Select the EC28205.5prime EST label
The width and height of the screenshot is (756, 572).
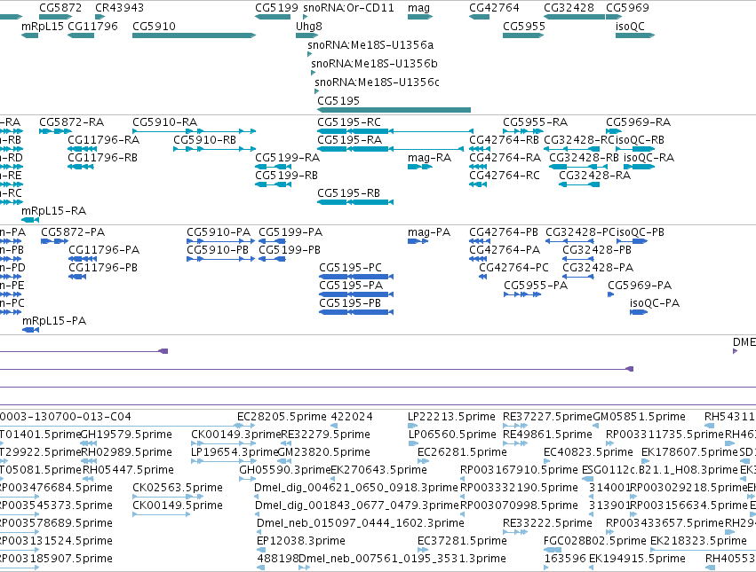pyautogui.click(x=282, y=417)
